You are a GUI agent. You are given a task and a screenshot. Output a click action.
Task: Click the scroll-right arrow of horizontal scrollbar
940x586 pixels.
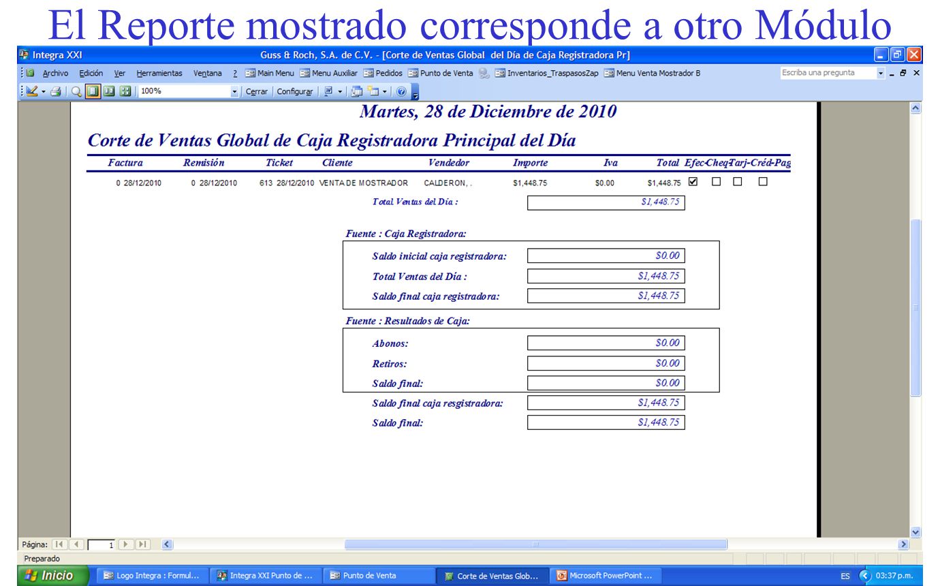pyautogui.click(x=904, y=544)
